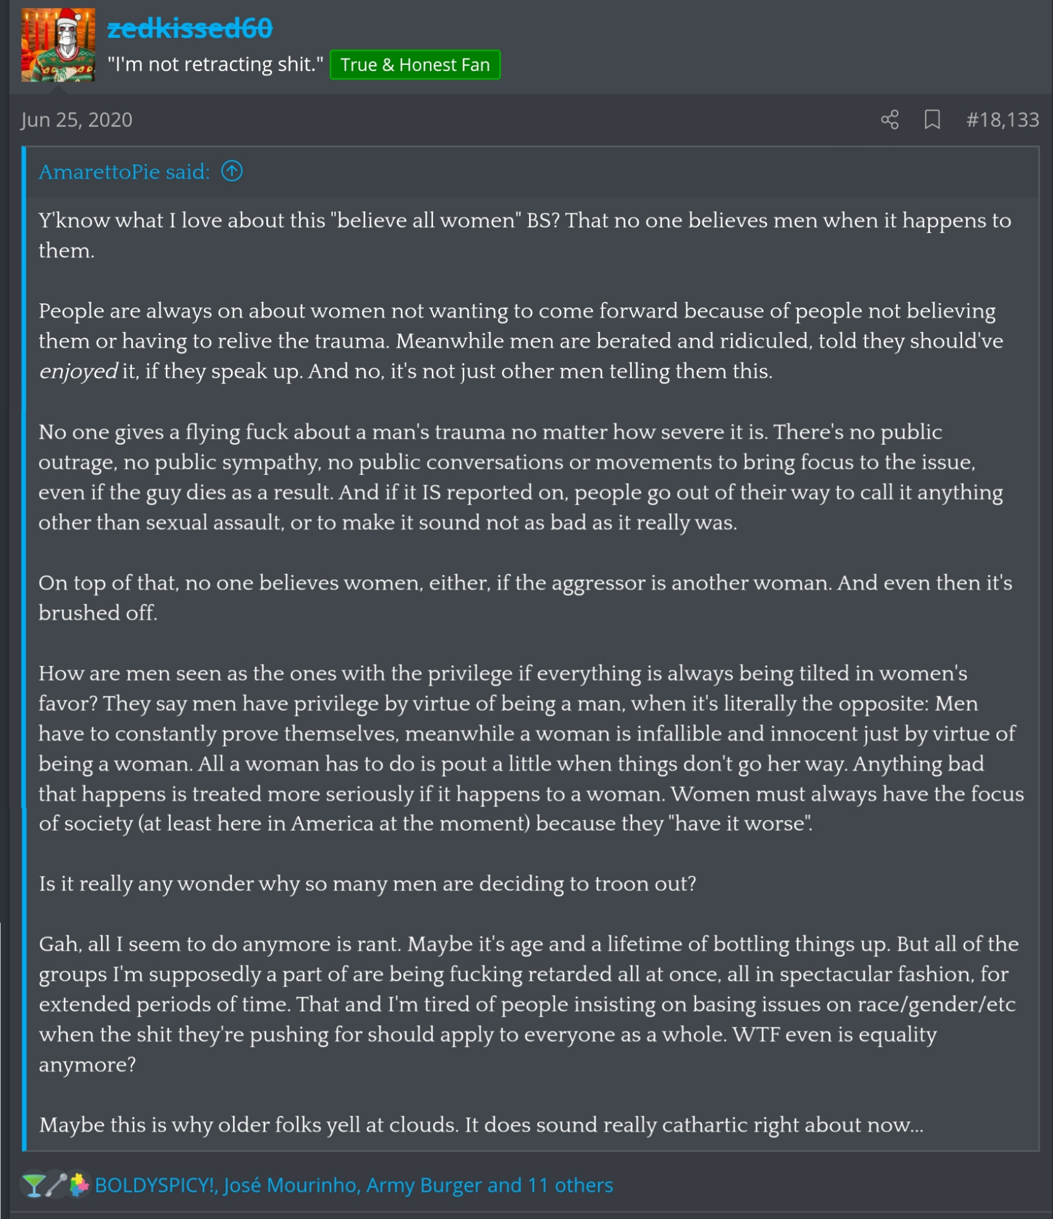Click the "AmarettoPie said:" quote header

(x=124, y=172)
